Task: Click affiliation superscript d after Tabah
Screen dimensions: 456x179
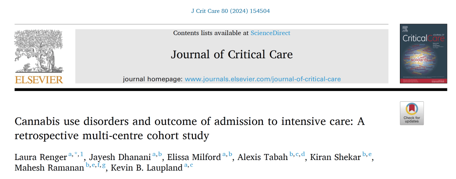Action: [303, 154]
